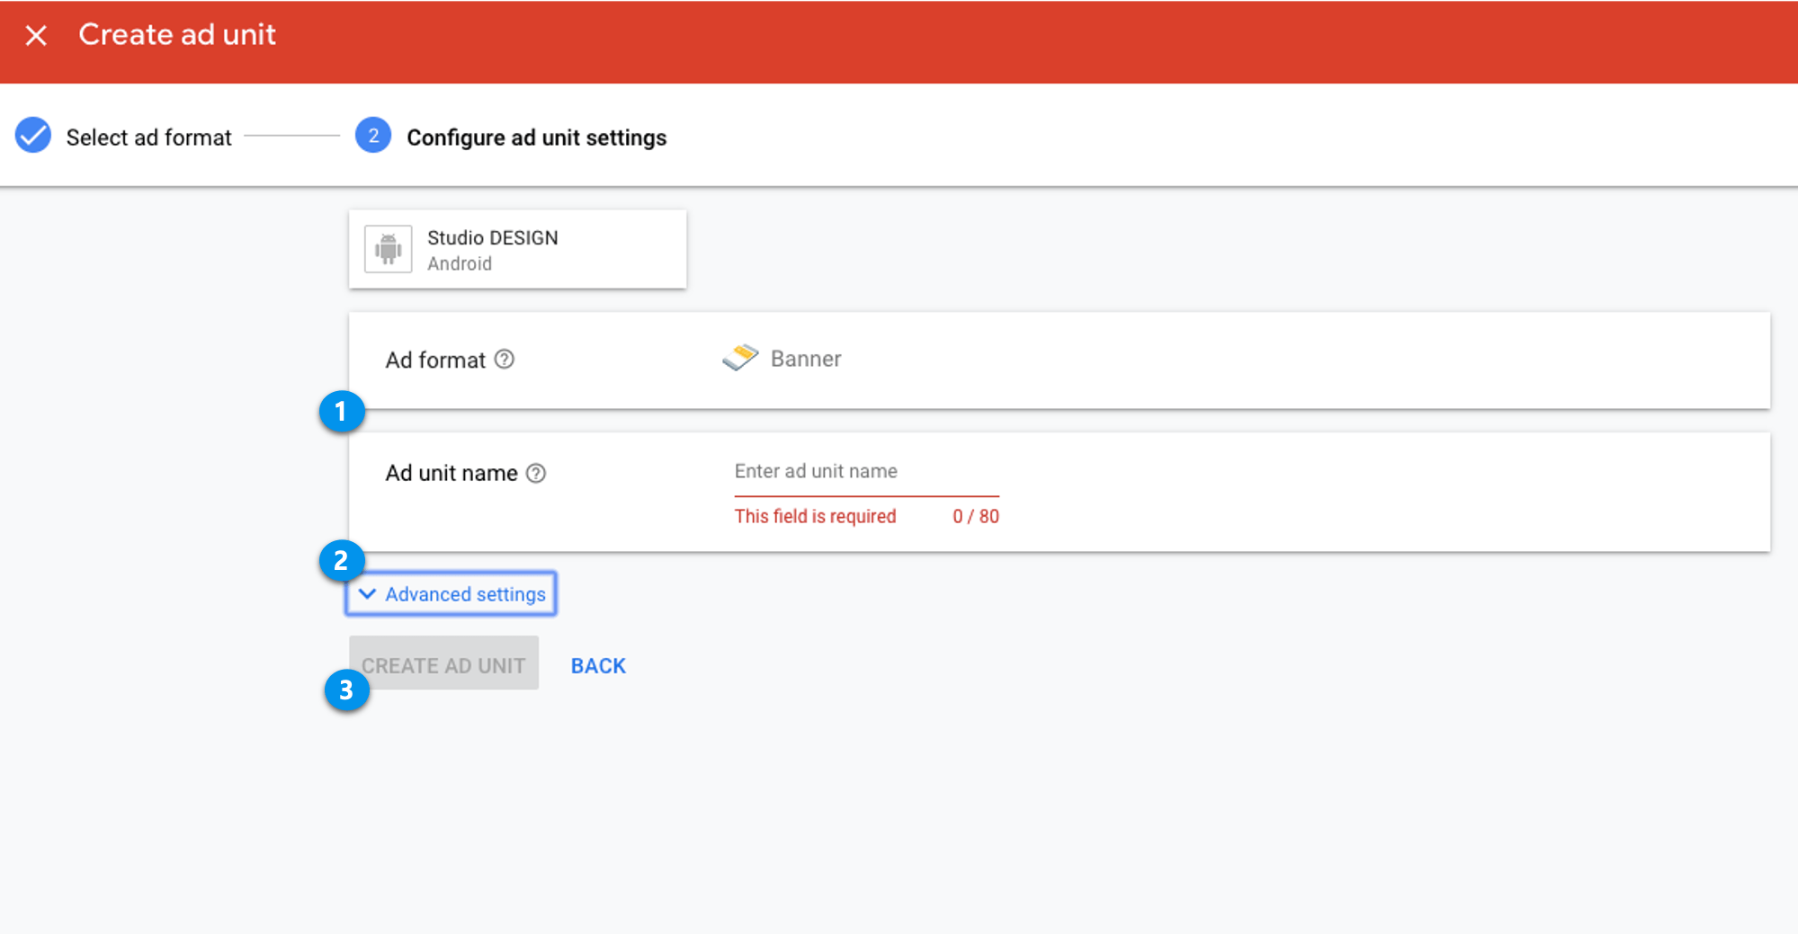Click the Android robot app icon

click(x=389, y=249)
